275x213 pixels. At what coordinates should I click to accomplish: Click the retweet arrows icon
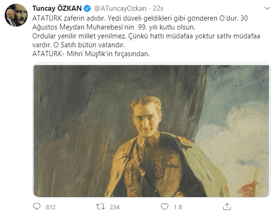100,207
